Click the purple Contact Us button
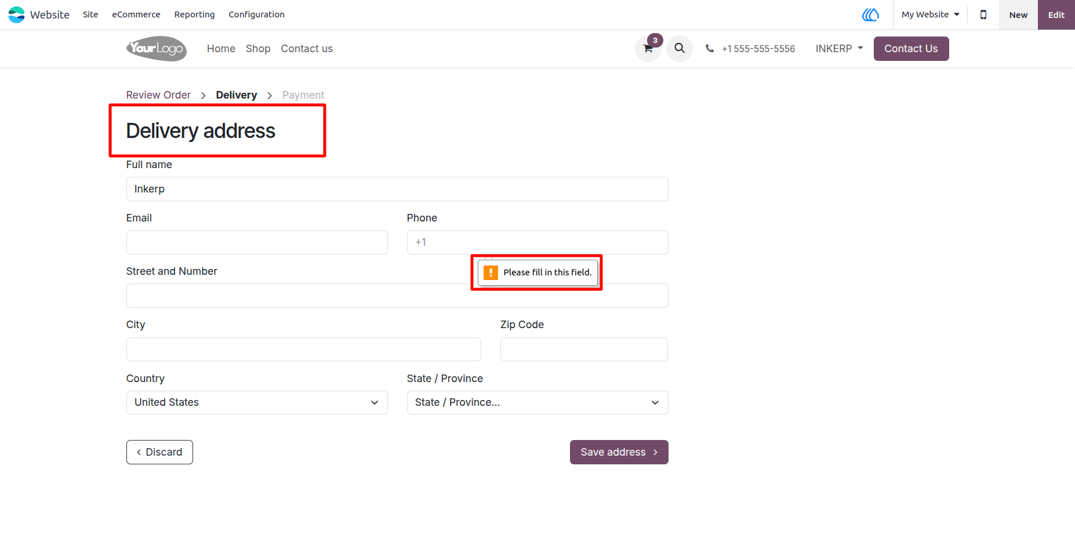1075x560 pixels. tap(911, 49)
